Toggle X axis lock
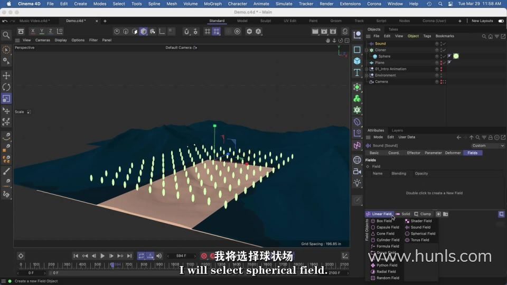Image resolution: width=507 pixels, height=285 pixels. pyautogui.click(x=33, y=31)
